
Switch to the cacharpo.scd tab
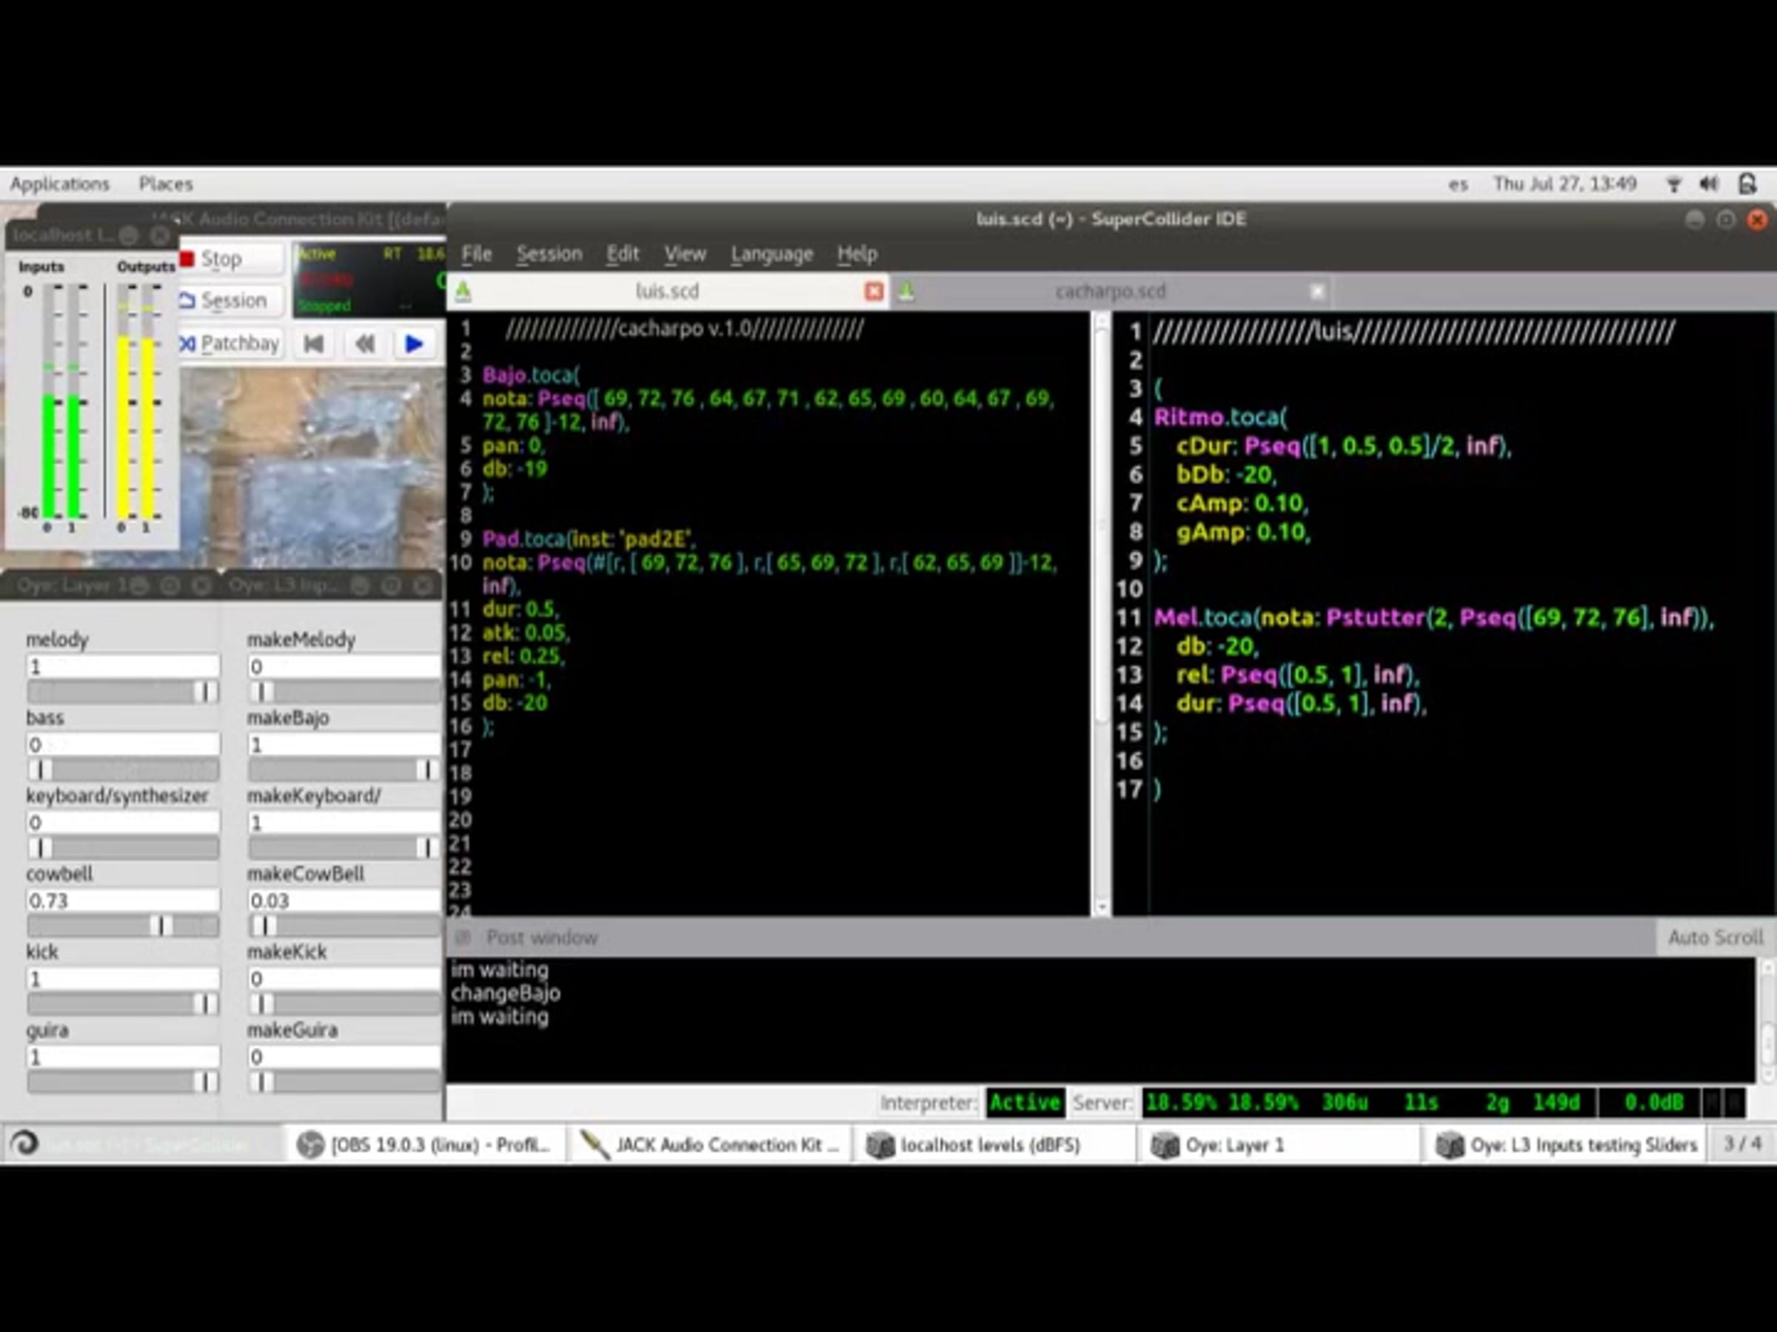pos(1110,291)
